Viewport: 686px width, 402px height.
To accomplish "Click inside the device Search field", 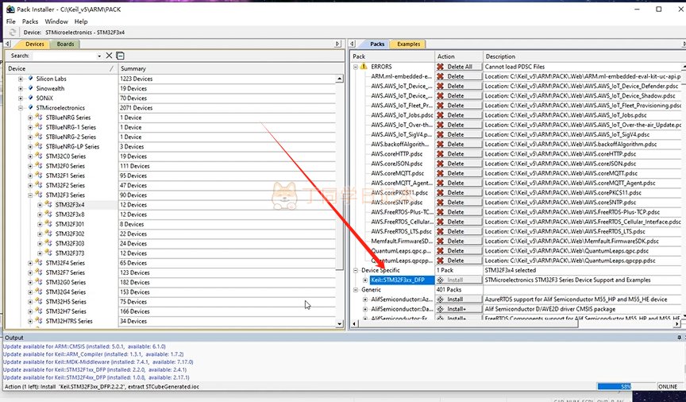I will tap(64, 56).
